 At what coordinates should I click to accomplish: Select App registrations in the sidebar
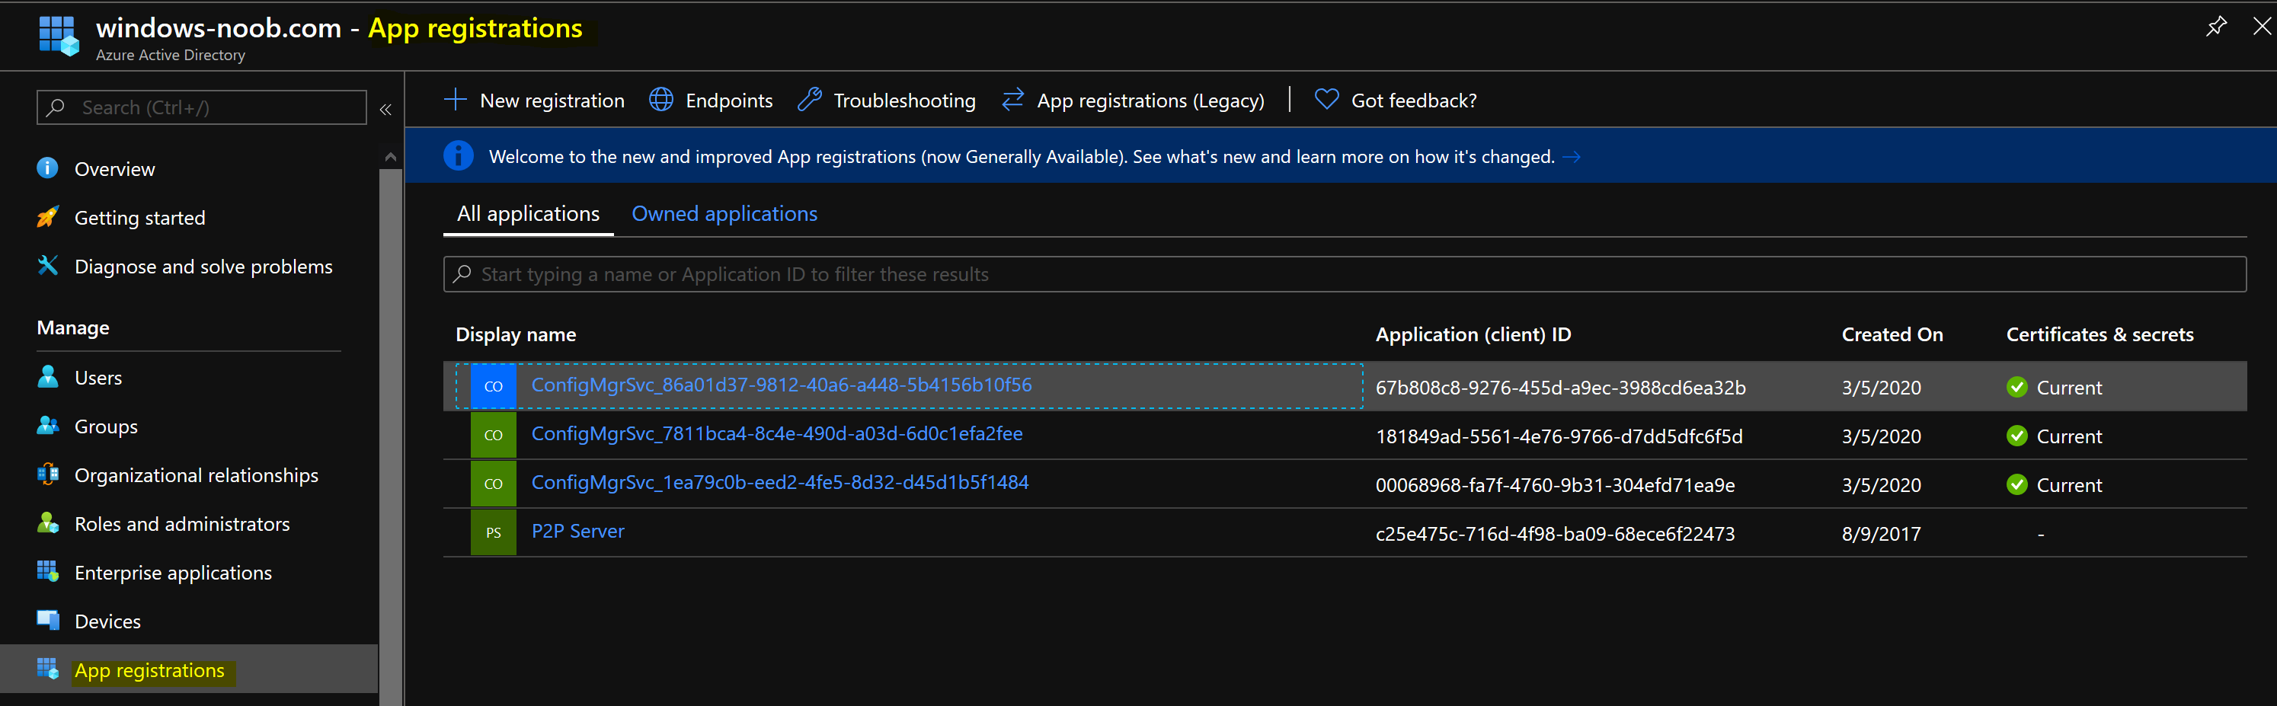149,671
